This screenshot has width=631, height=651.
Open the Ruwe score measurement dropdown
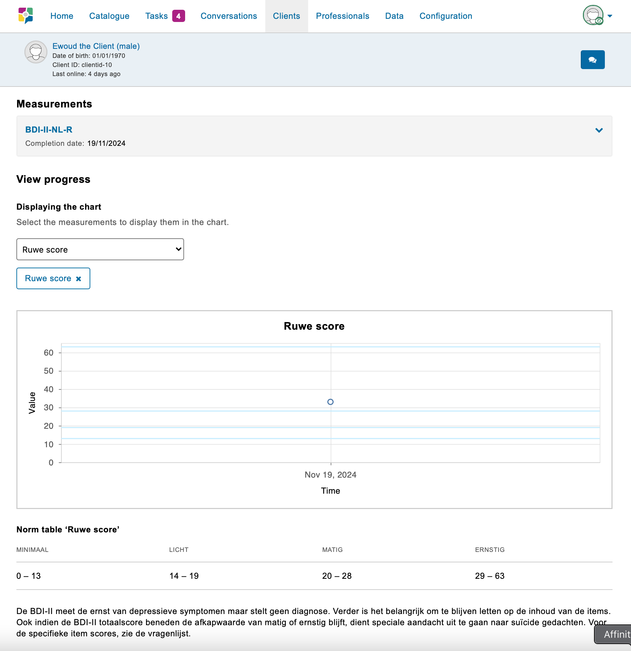pos(100,249)
